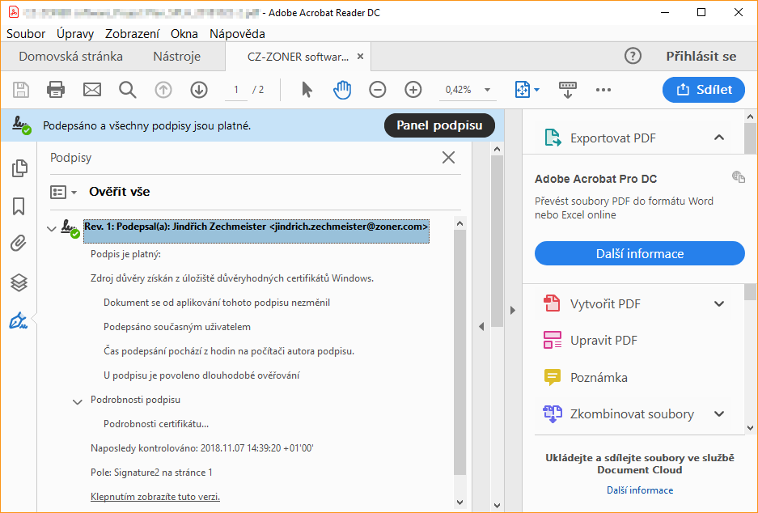The height and width of the screenshot is (513, 758).
Task: Open Podrobnosti certifikátu details
Action: (x=156, y=424)
